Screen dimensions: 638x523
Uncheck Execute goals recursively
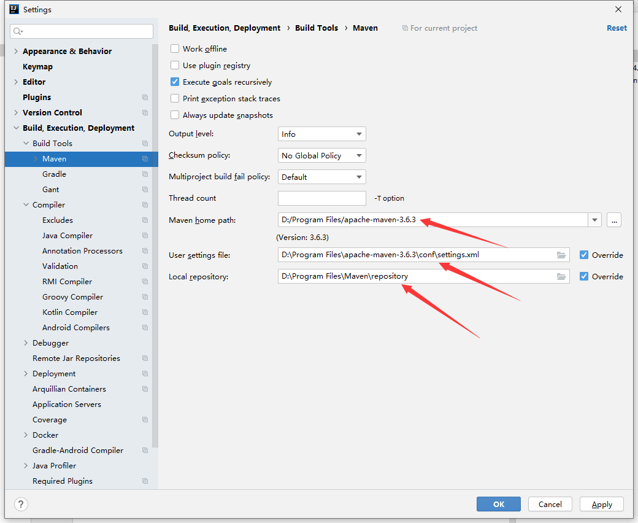[175, 82]
